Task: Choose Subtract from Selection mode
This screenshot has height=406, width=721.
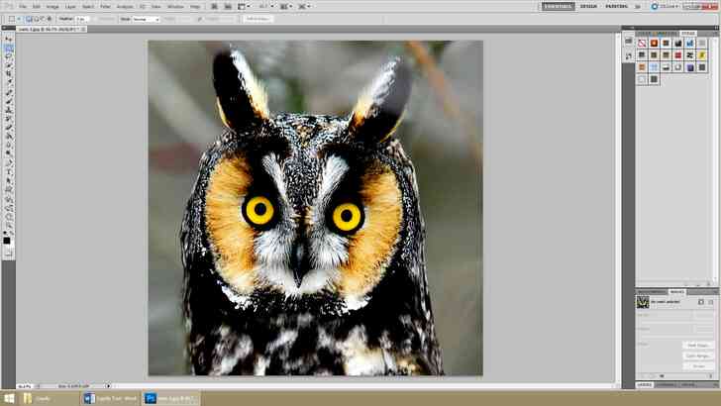Action: pos(42,19)
